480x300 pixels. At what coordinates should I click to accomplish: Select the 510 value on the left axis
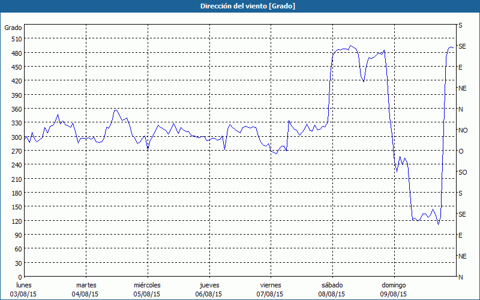coord(15,39)
